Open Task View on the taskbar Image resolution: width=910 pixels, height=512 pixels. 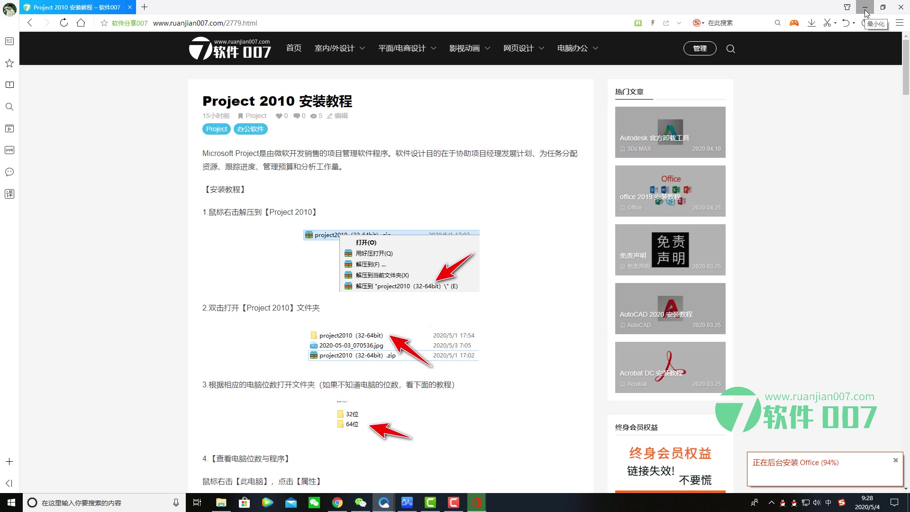[197, 503]
